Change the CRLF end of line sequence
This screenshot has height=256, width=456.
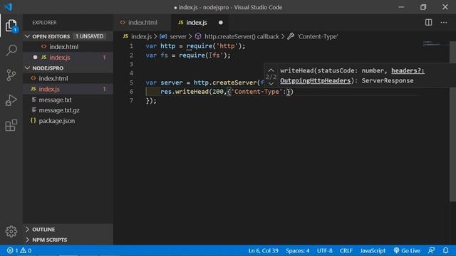pos(346,250)
